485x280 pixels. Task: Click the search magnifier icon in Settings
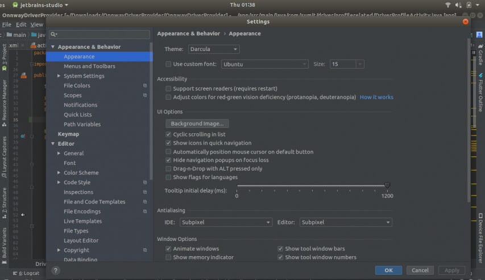pyautogui.click(x=53, y=34)
